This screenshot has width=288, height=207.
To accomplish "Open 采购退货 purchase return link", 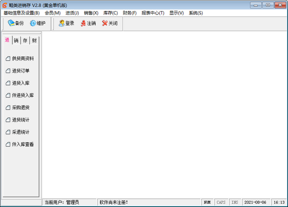I will [21, 108].
